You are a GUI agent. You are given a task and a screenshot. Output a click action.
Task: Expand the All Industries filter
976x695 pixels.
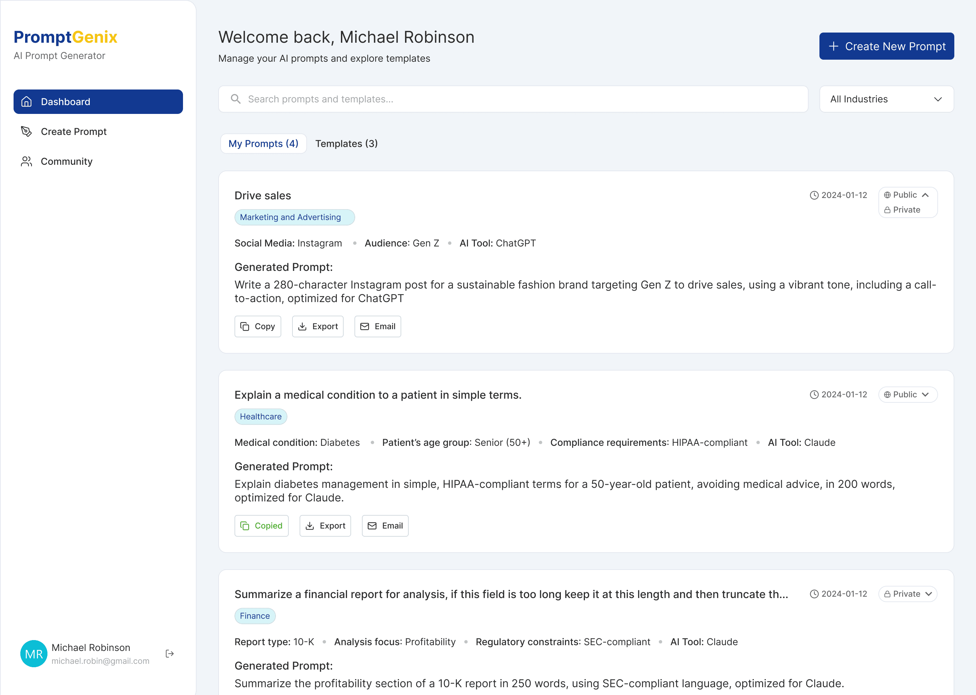pos(886,99)
